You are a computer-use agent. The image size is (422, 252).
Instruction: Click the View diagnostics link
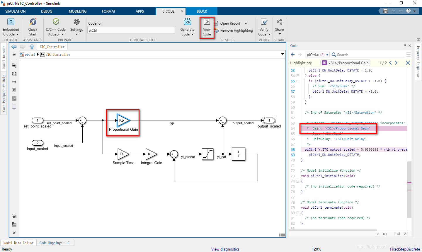click(x=225, y=249)
